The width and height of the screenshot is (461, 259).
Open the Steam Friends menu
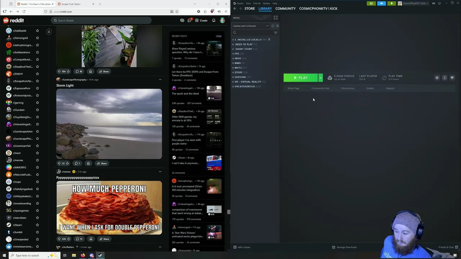click(x=257, y=3)
